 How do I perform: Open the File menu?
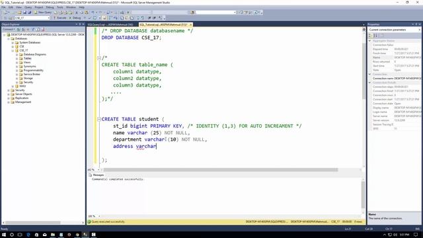coord(3,7)
